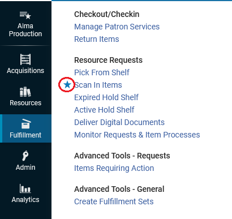Screen dimensions: 232x219
Task: Open the Admin key icon
Action: pos(25,156)
